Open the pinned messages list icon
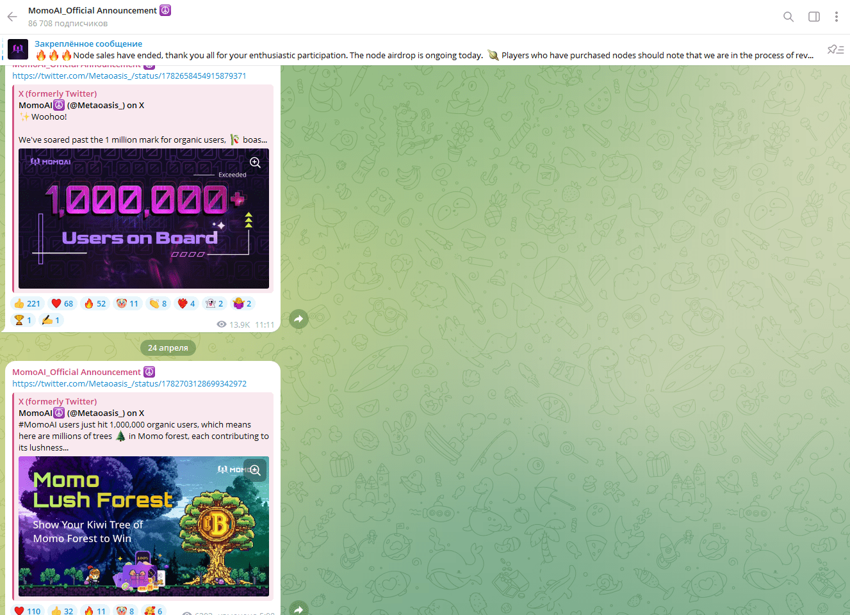 (835, 49)
